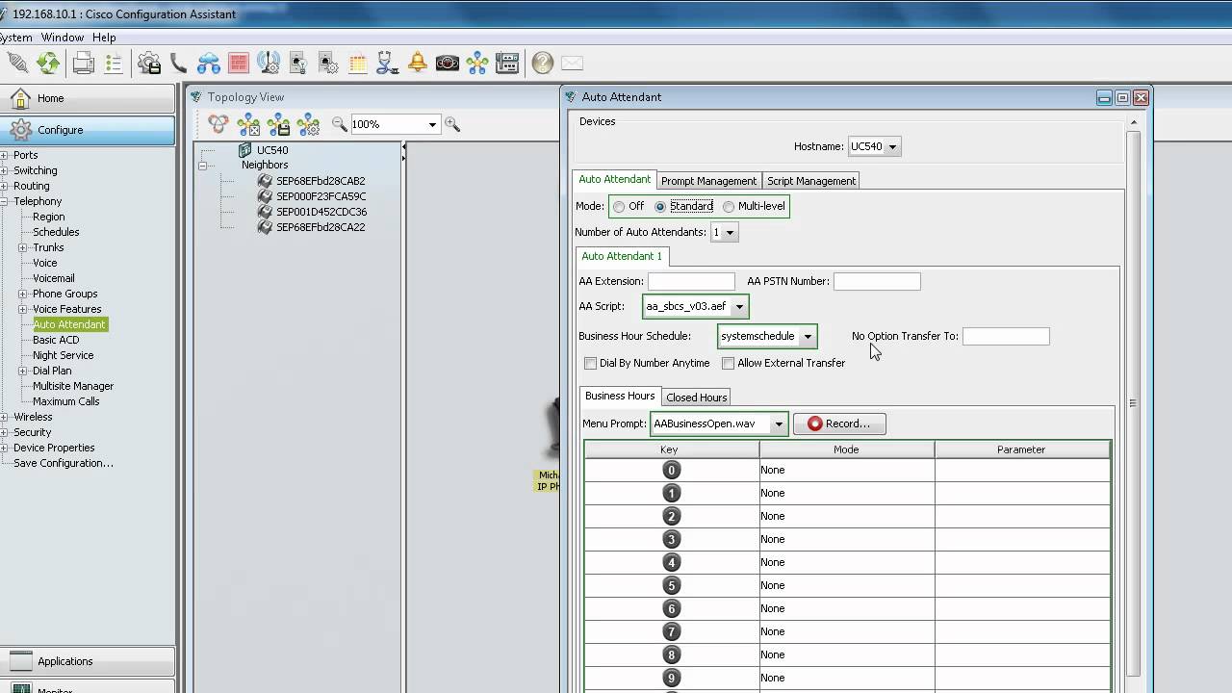Click the blue cloud network toolbar icon
The height and width of the screenshot is (693, 1232).
coord(208,64)
